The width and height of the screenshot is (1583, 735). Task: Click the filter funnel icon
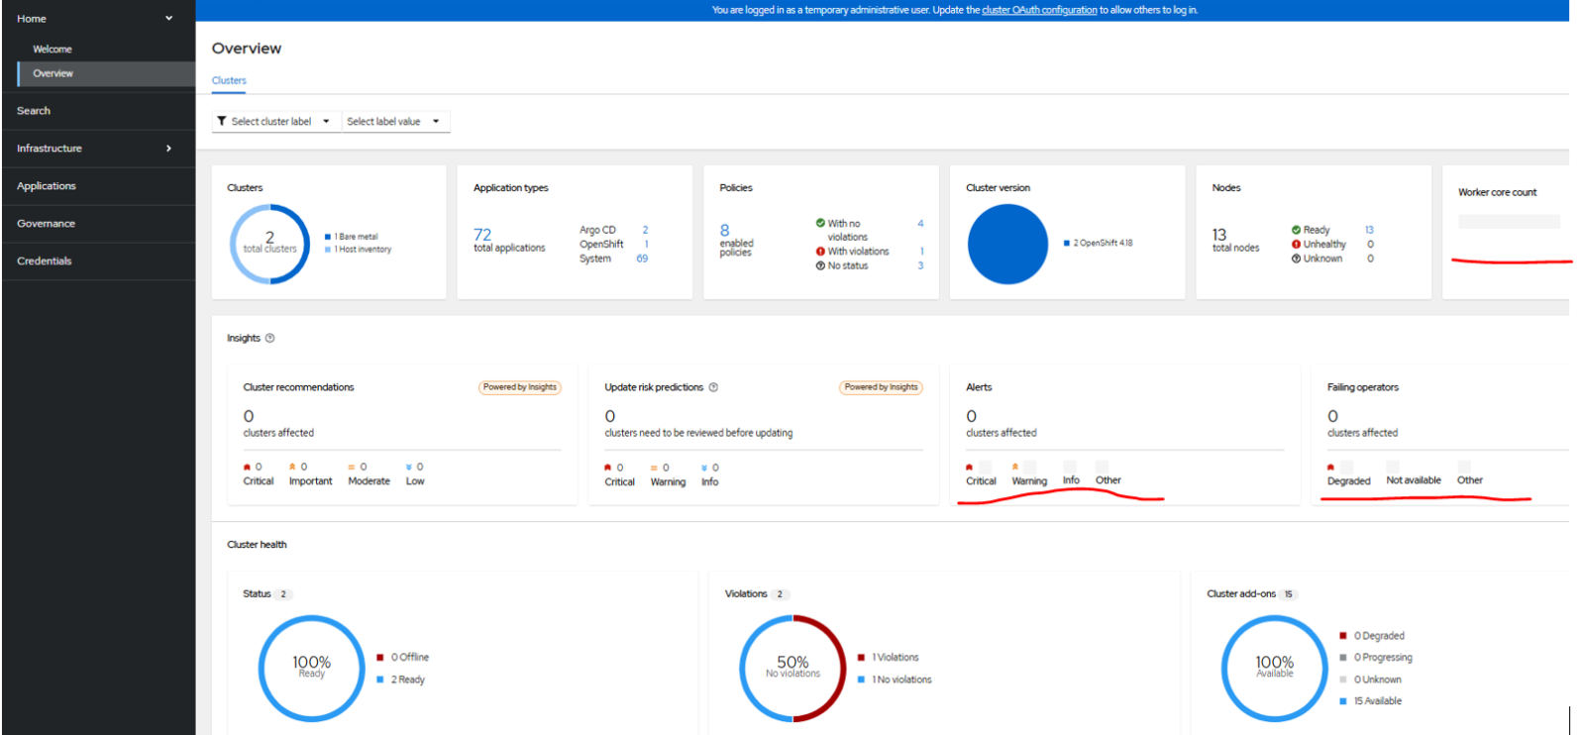point(222,122)
